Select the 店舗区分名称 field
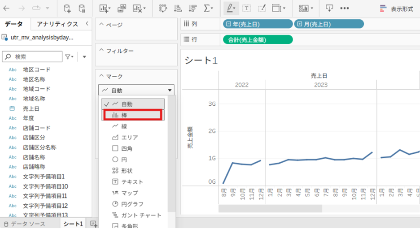Screen dimensions: 420x229 (39, 147)
